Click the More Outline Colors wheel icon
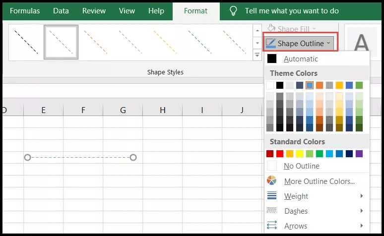 click(x=271, y=180)
